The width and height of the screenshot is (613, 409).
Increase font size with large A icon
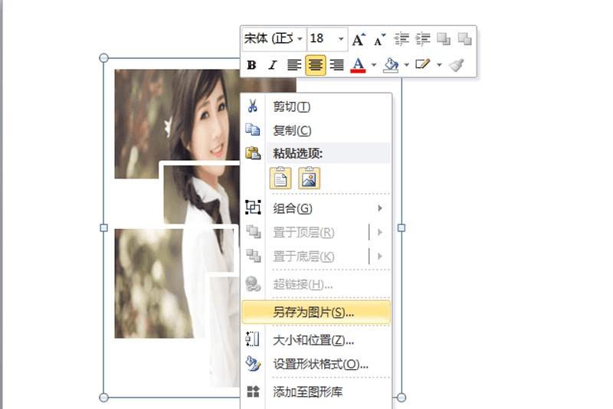359,39
